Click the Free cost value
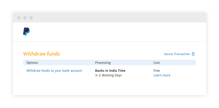This screenshot has height=108, width=219. tap(157, 71)
